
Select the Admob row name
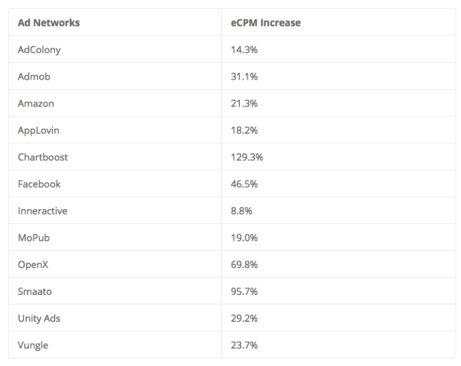tap(34, 76)
